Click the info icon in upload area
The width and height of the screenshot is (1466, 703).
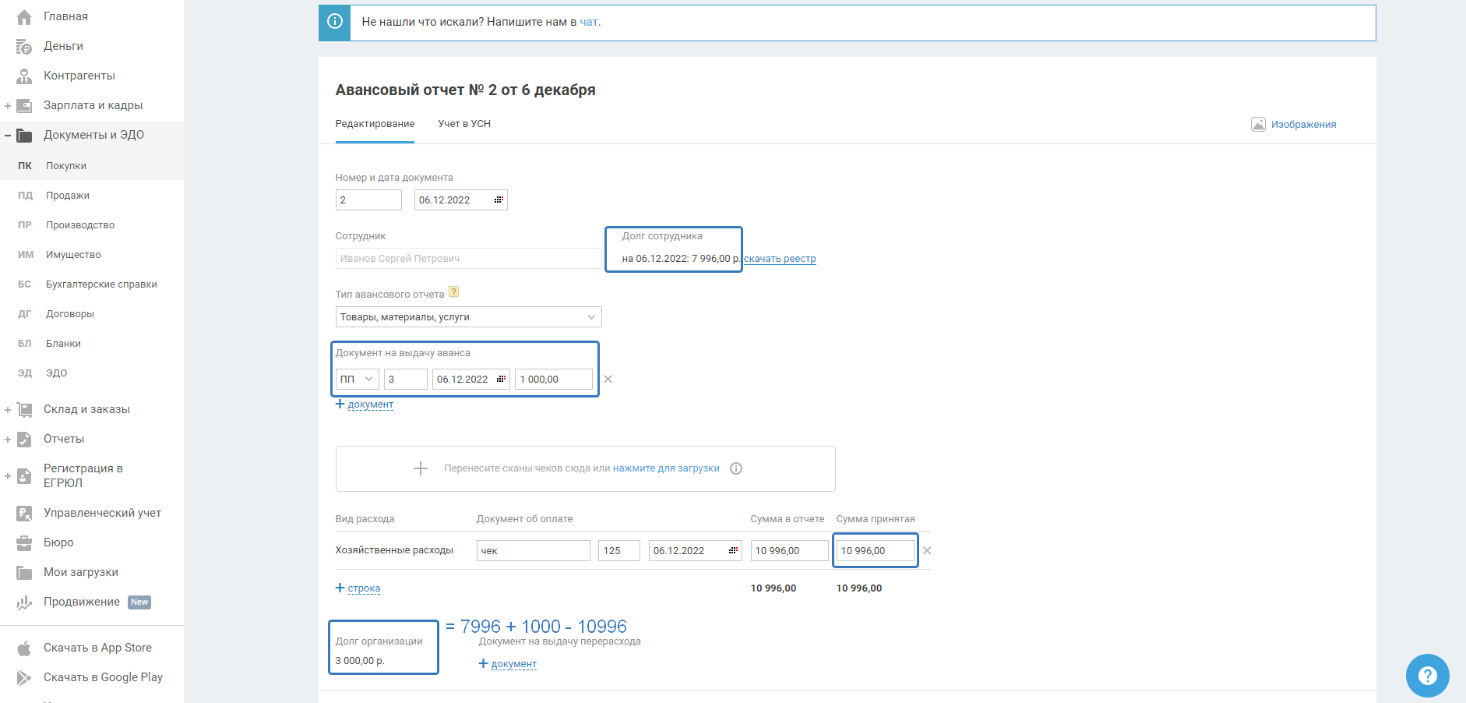[x=736, y=468]
